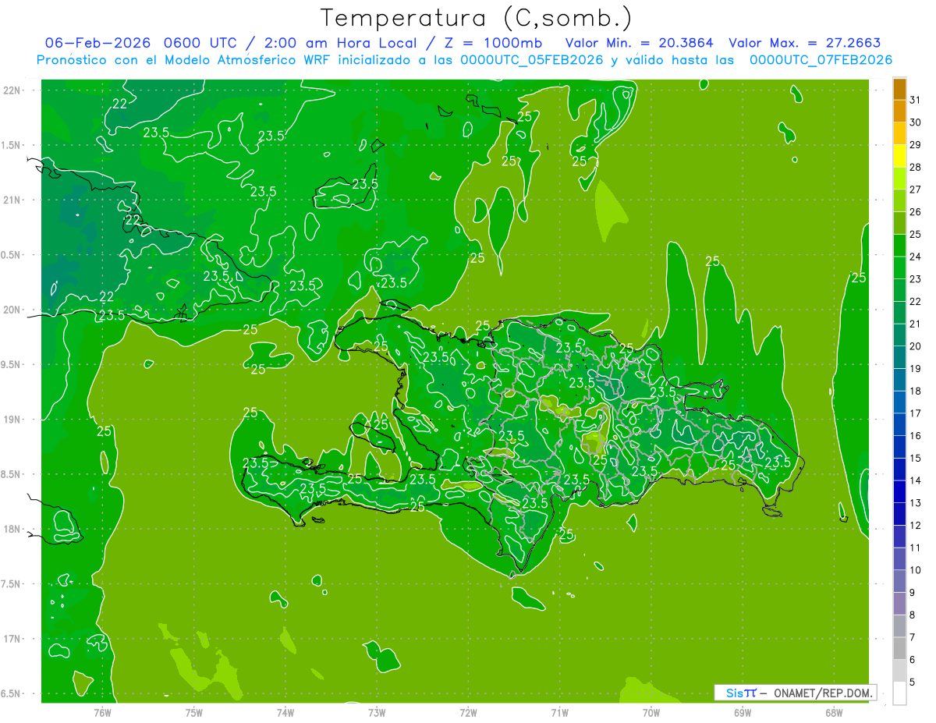Screen dimensions: 936x723
Task: Click "Valor Min. = 20.3864" text
Action: click(640, 43)
